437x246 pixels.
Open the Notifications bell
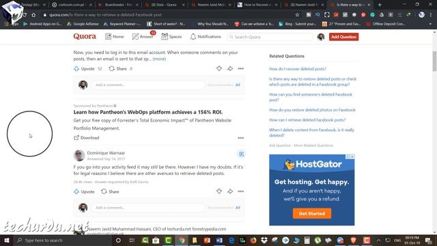193,36
